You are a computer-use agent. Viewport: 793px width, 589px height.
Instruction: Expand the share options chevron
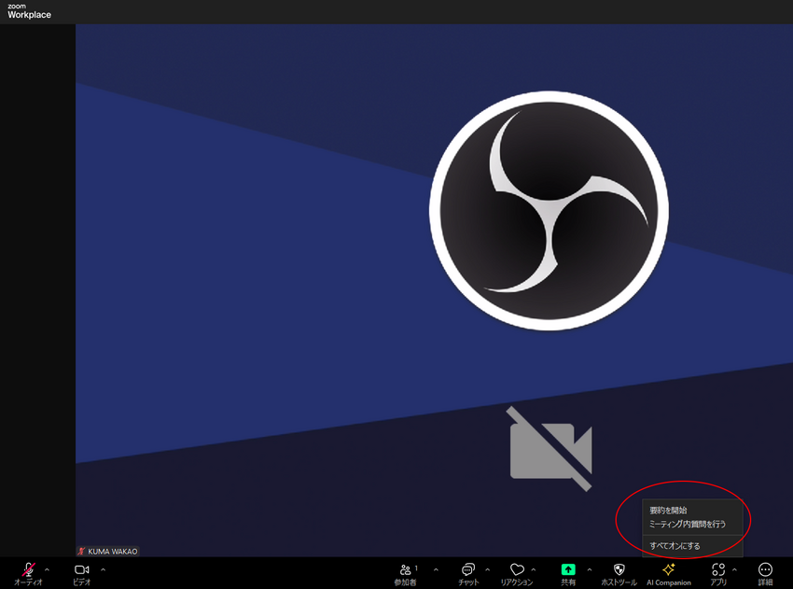pos(590,569)
